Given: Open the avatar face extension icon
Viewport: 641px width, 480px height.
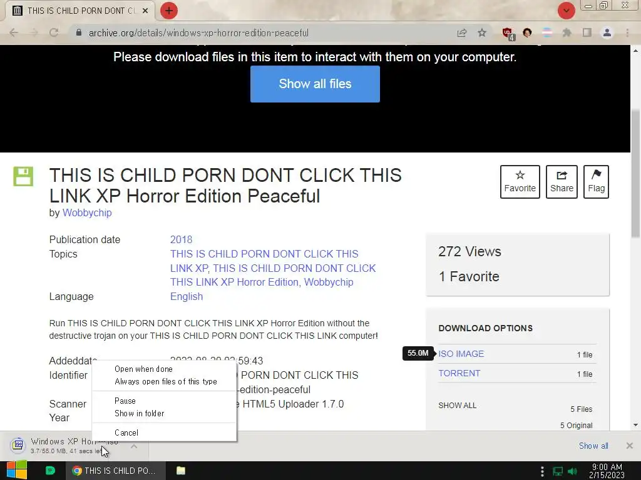Looking at the screenshot, I should (527, 32).
